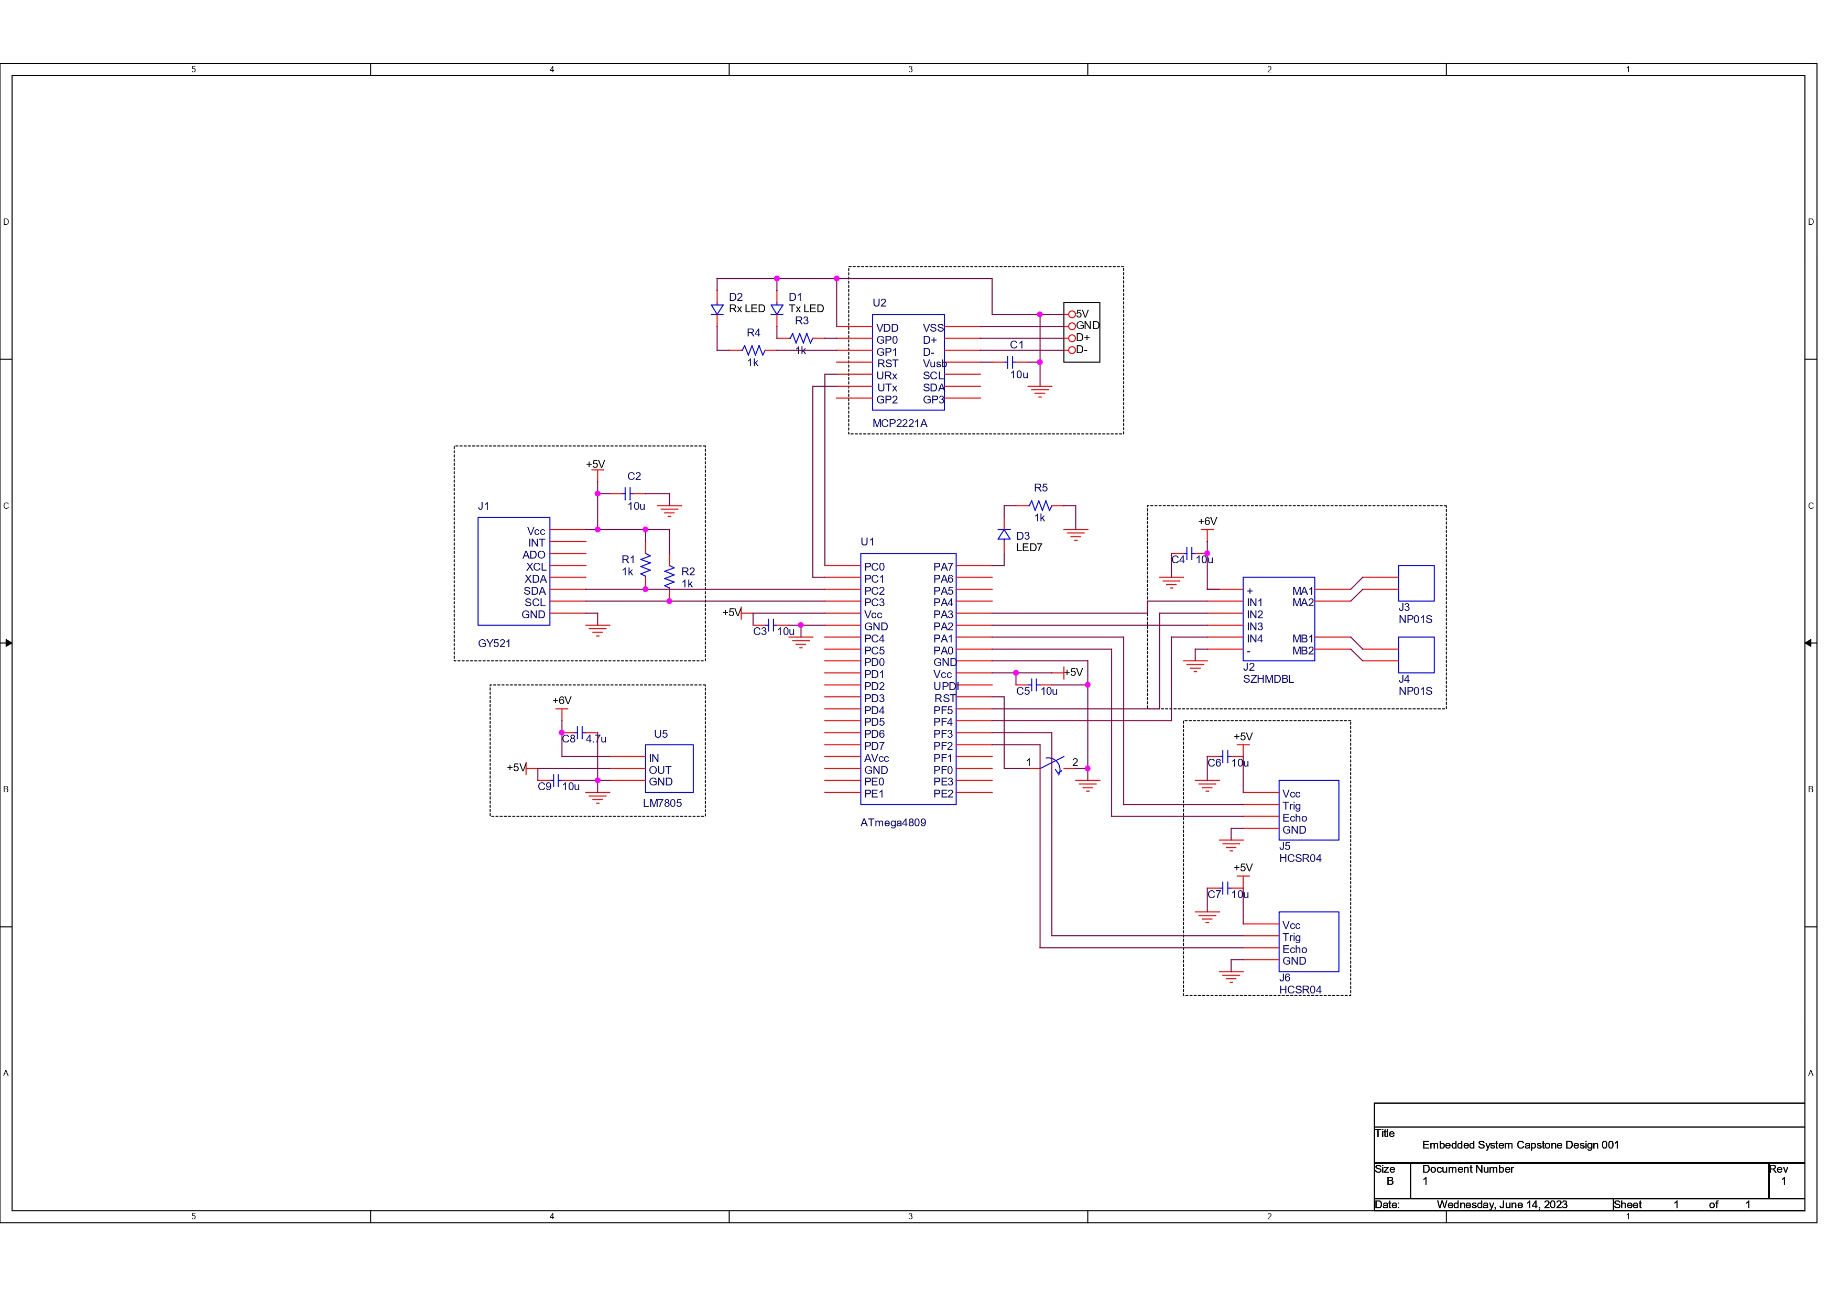Click the 'MB2' pin label on J2
The width and height of the screenshot is (1839, 1300).
click(1302, 650)
